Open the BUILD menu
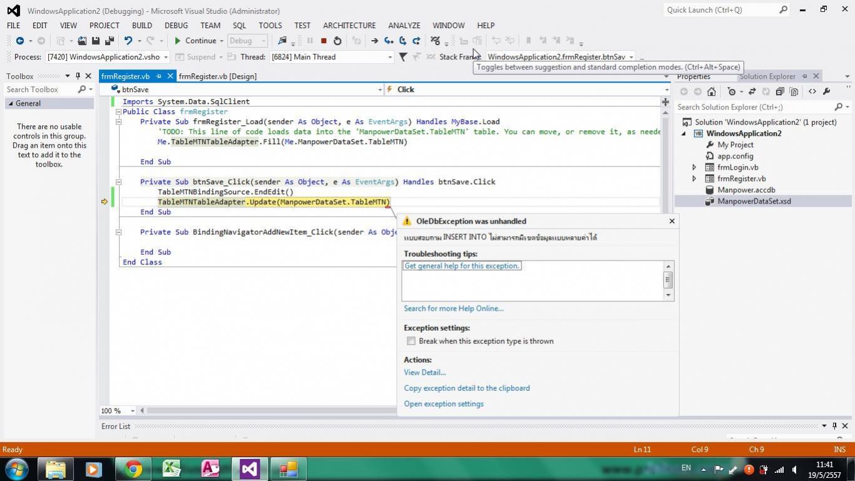 142,26
